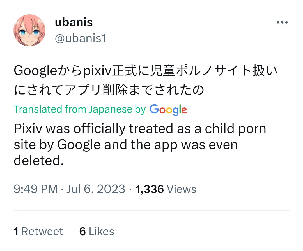Image resolution: width=303 pixels, height=251 pixels.
Task: Click the colorful Google logo
Action: [x=168, y=109]
